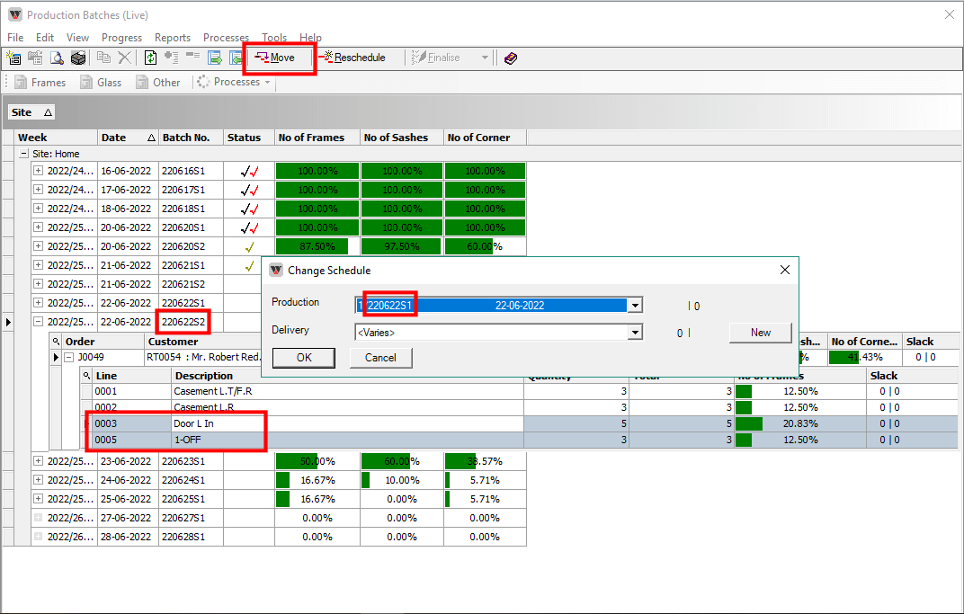Click the purple help book icon
964x614 pixels.
click(x=511, y=58)
